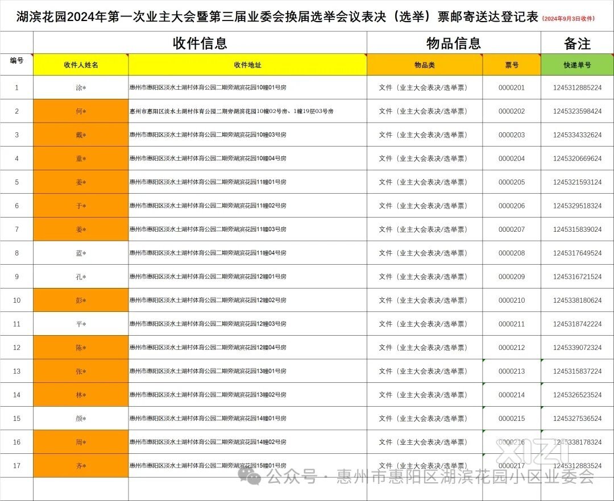Click tracking number 1245329518324
This screenshot has height=501, width=614.
click(x=577, y=206)
